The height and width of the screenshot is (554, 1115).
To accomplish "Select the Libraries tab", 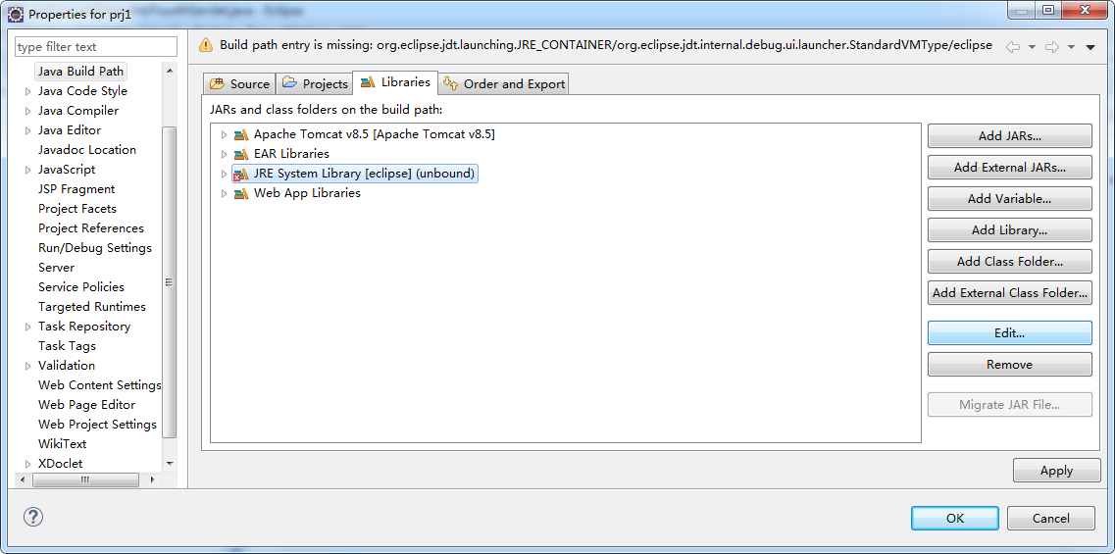I will coord(395,82).
